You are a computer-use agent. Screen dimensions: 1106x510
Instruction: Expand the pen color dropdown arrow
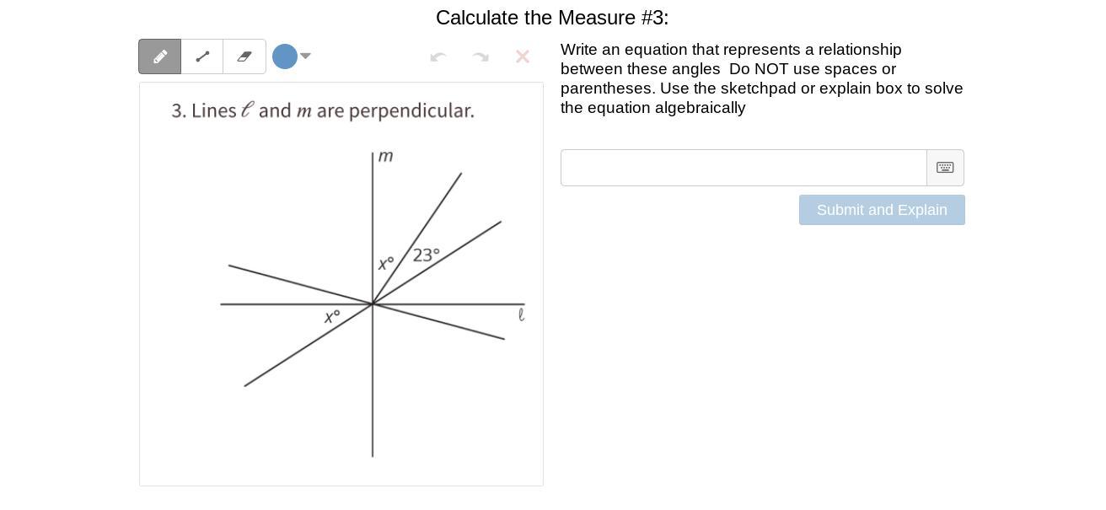tap(305, 56)
